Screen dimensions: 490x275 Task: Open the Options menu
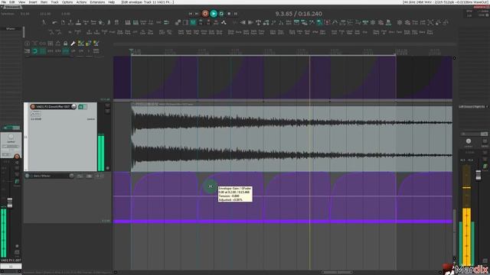tap(67, 2)
